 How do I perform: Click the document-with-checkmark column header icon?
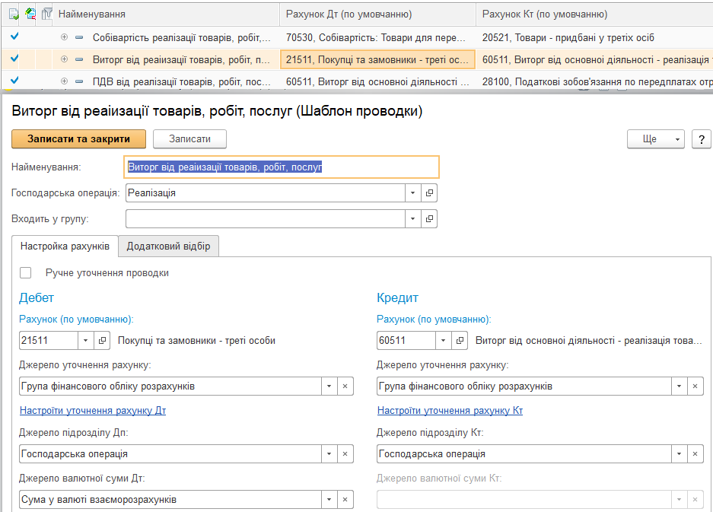pyautogui.click(x=14, y=14)
